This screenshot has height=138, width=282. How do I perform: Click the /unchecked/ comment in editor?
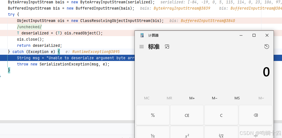click(29, 27)
